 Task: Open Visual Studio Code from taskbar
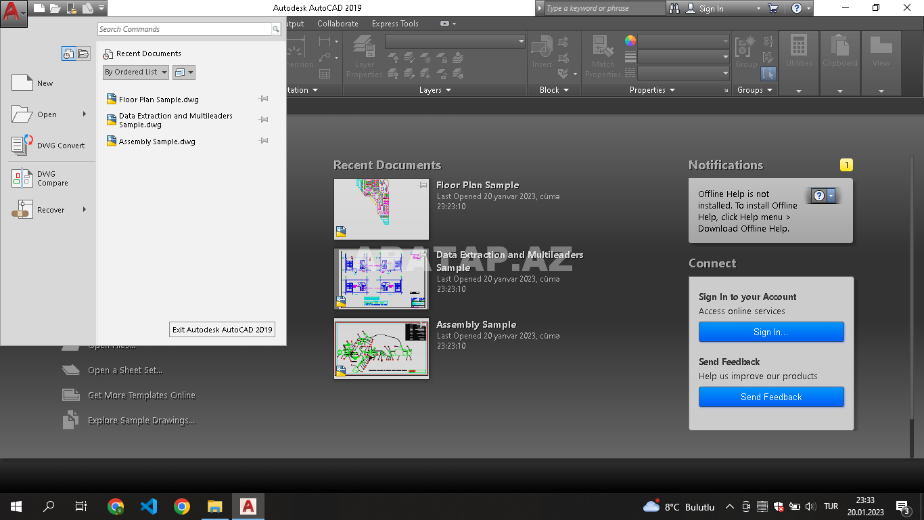tap(149, 506)
